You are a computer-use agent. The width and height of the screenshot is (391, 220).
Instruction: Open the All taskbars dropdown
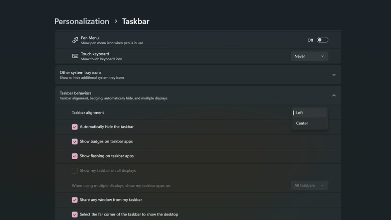click(309, 185)
